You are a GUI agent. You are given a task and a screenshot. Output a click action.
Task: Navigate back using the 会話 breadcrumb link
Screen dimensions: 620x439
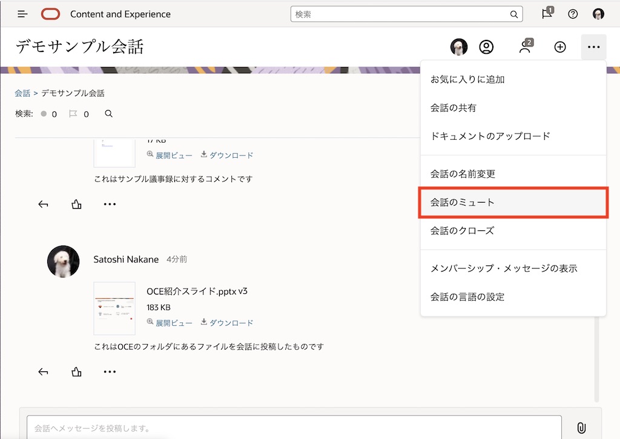pyautogui.click(x=22, y=93)
